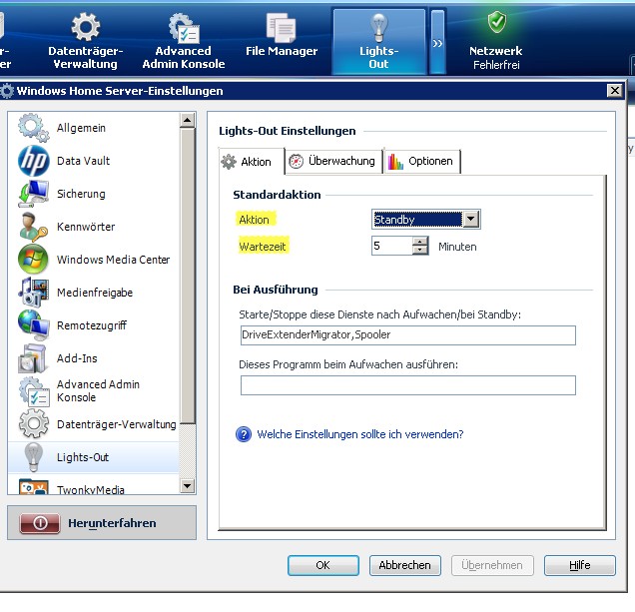Click Lights-Out sidebar lightbulb icon
635x612 pixels.
click(33, 457)
